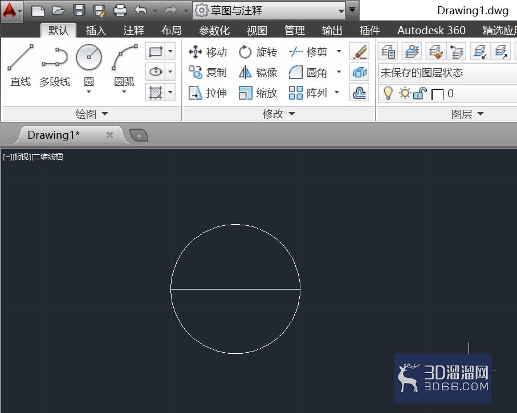Click the Layer Previous icon with blue arrow
Screen dimensions: 517x413
(x=457, y=52)
